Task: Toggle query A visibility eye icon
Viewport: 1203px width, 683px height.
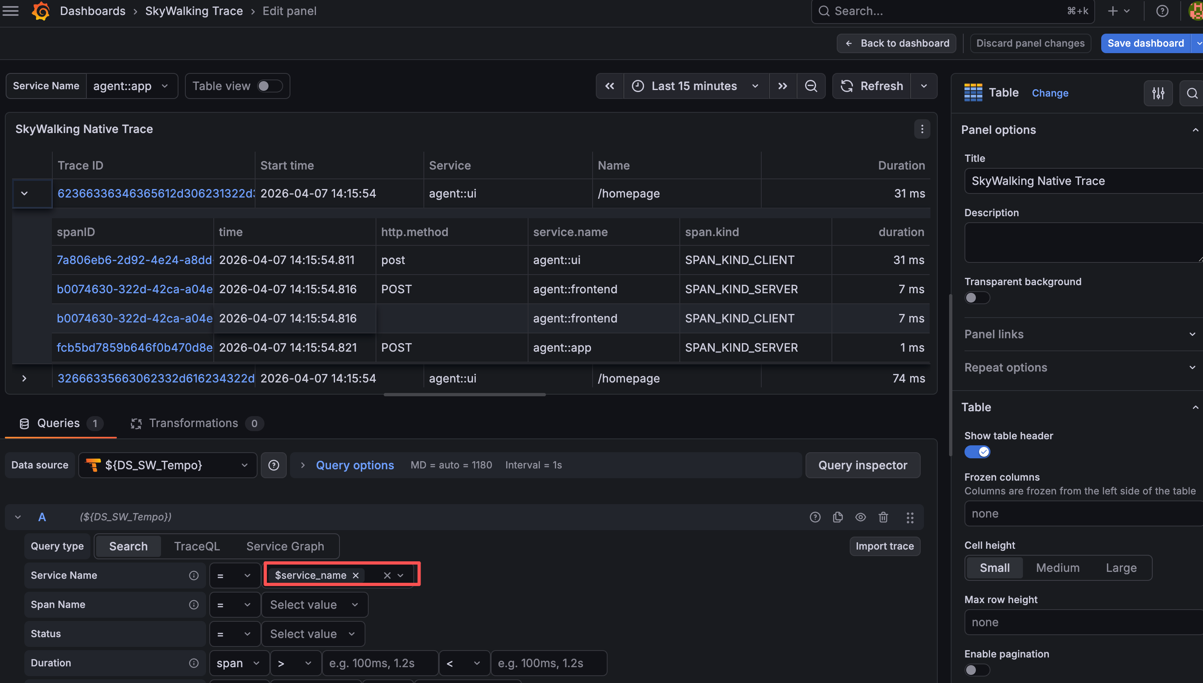Action: (860, 517)
